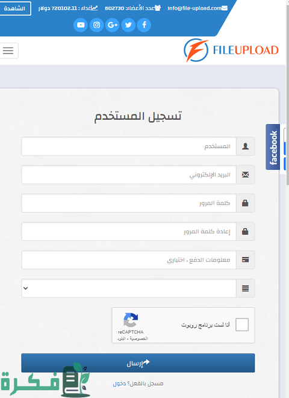This screenshot has height=398, width=289.
Task: Click the envelope icon next to info@file-upload.com
Action: click(x=225, y=8)
